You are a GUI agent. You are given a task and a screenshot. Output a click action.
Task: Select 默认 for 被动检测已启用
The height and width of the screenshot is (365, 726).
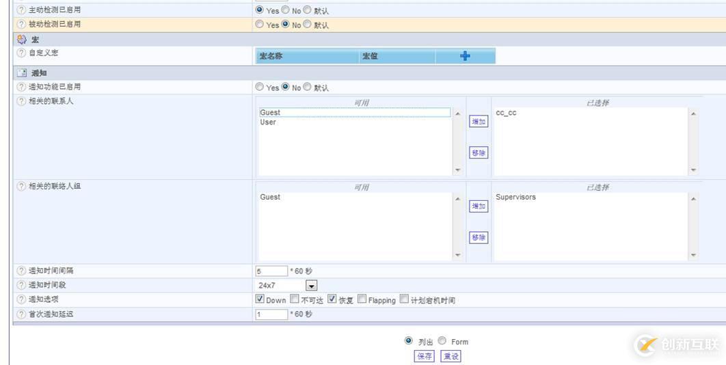pos(307,24)
